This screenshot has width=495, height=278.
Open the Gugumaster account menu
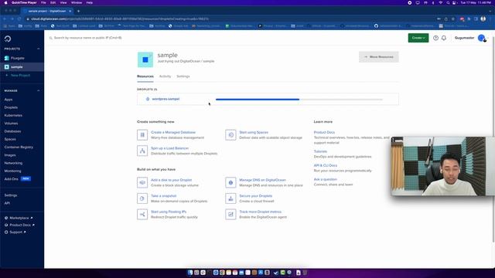tap(464, 38)
